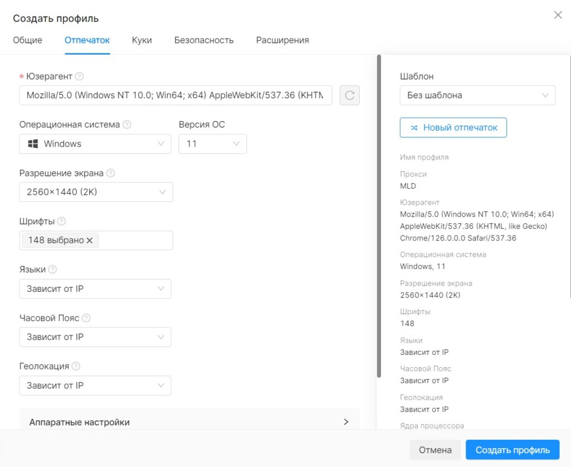Click the Новый отпечаток button
This screenshot has height=467, width=571.
point(453,128)
